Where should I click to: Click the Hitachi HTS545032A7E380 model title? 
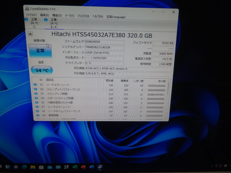[x=102, y=35]
